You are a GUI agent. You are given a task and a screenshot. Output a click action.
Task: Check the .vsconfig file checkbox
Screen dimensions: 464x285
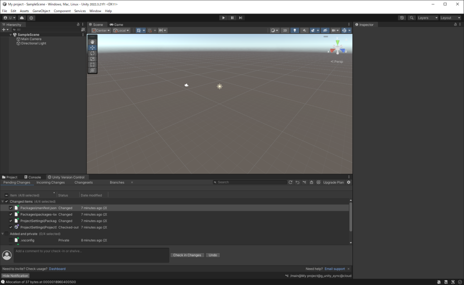coord(11,240)
